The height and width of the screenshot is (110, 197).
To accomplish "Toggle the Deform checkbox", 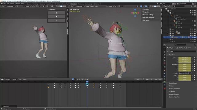I will (x=170, y=91).
